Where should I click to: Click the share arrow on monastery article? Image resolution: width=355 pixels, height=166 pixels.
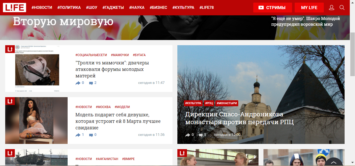(188, 135)
